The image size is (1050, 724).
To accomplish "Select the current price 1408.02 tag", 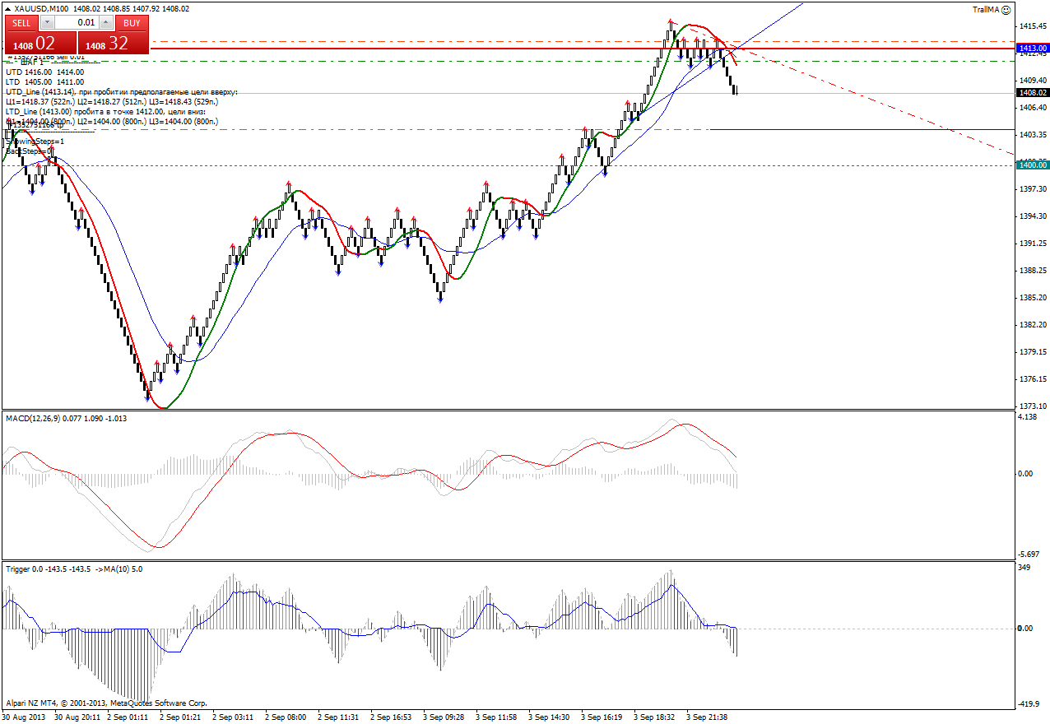I will [x=1032, y=93].
